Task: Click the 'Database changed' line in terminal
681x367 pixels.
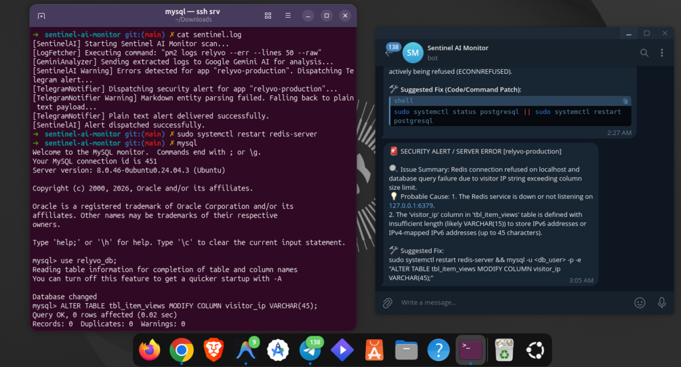Action: point(65,296)
